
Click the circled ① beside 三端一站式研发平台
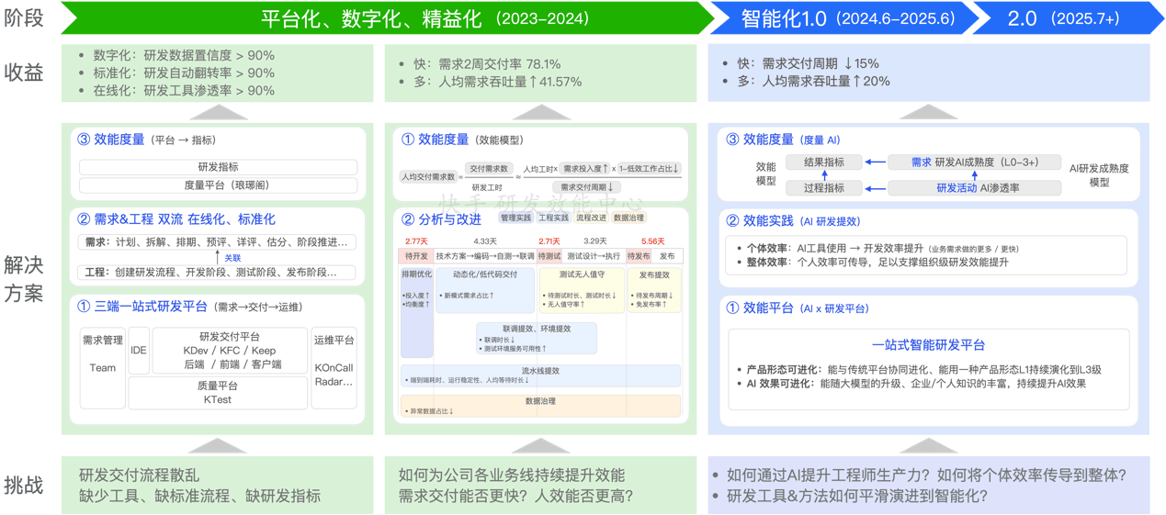(x=84, y=307)
